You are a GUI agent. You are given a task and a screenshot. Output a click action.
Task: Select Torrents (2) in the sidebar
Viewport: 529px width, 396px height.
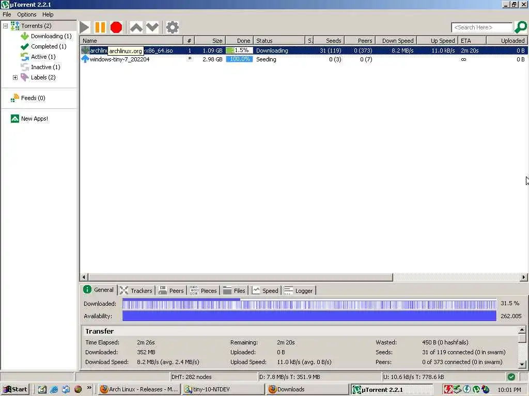click(36, 26)
